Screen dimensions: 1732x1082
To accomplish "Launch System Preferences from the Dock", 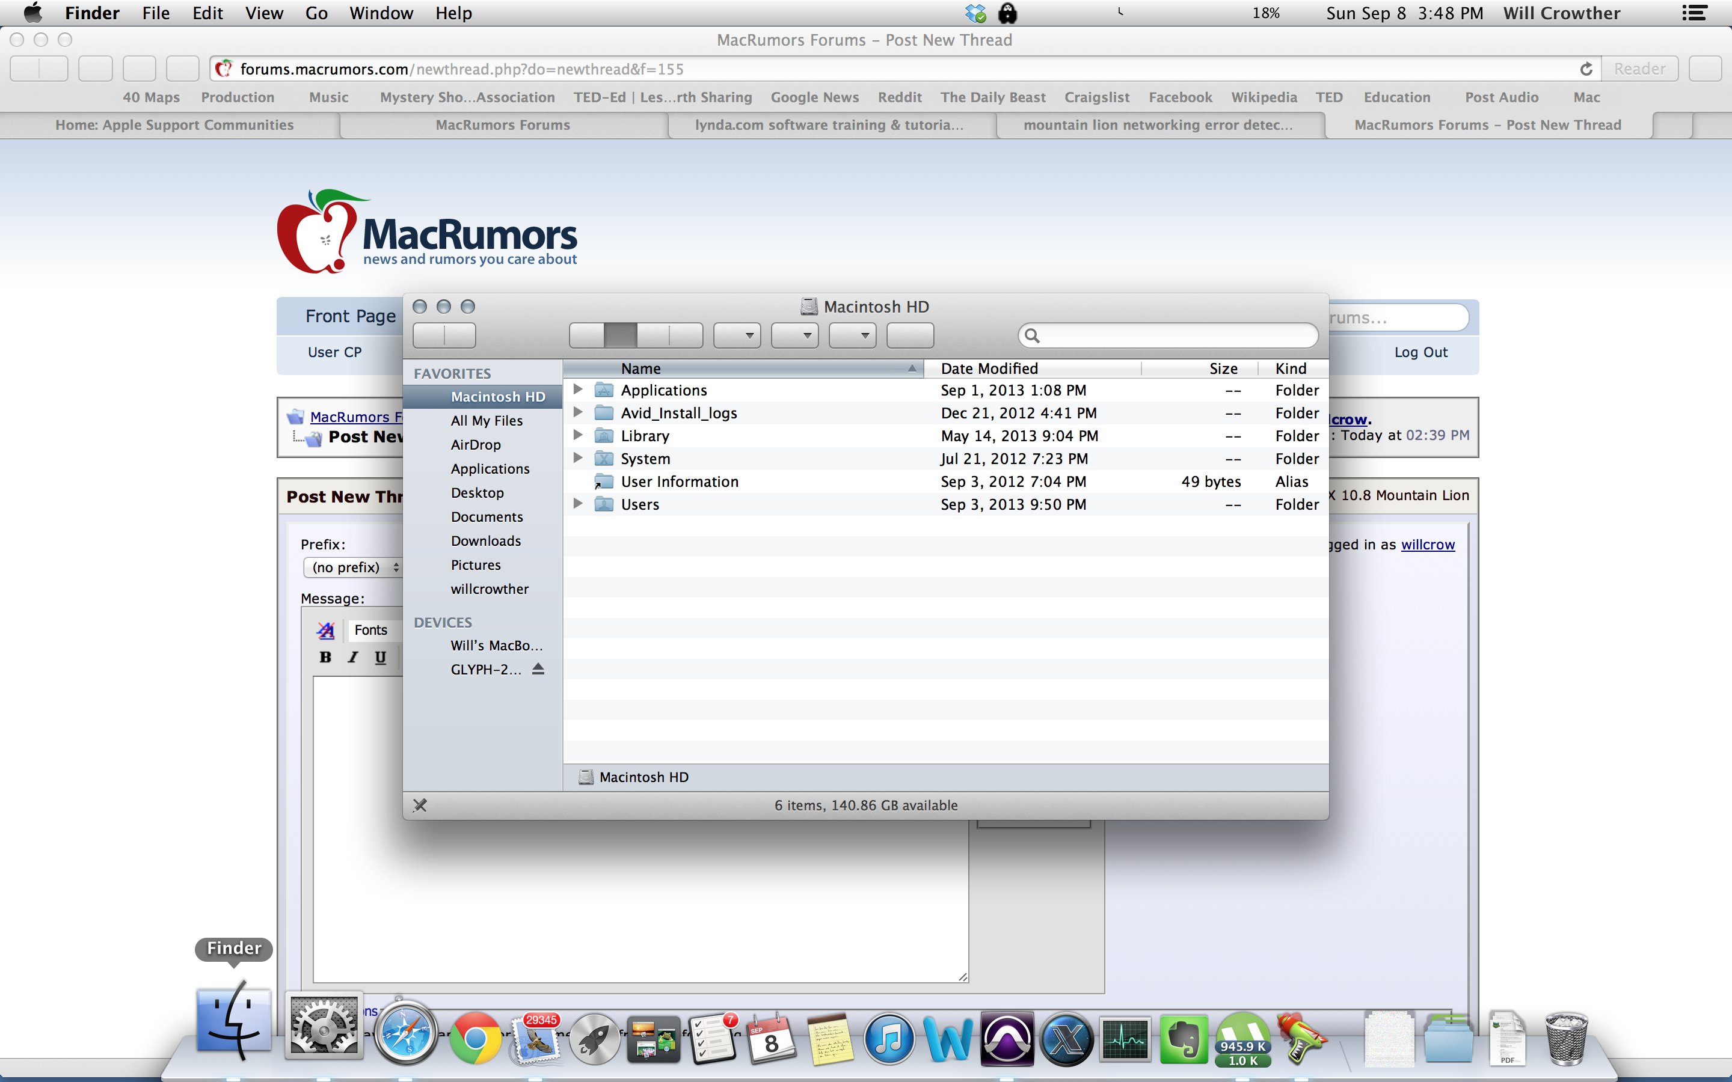I will click(x=324, y=1025).
